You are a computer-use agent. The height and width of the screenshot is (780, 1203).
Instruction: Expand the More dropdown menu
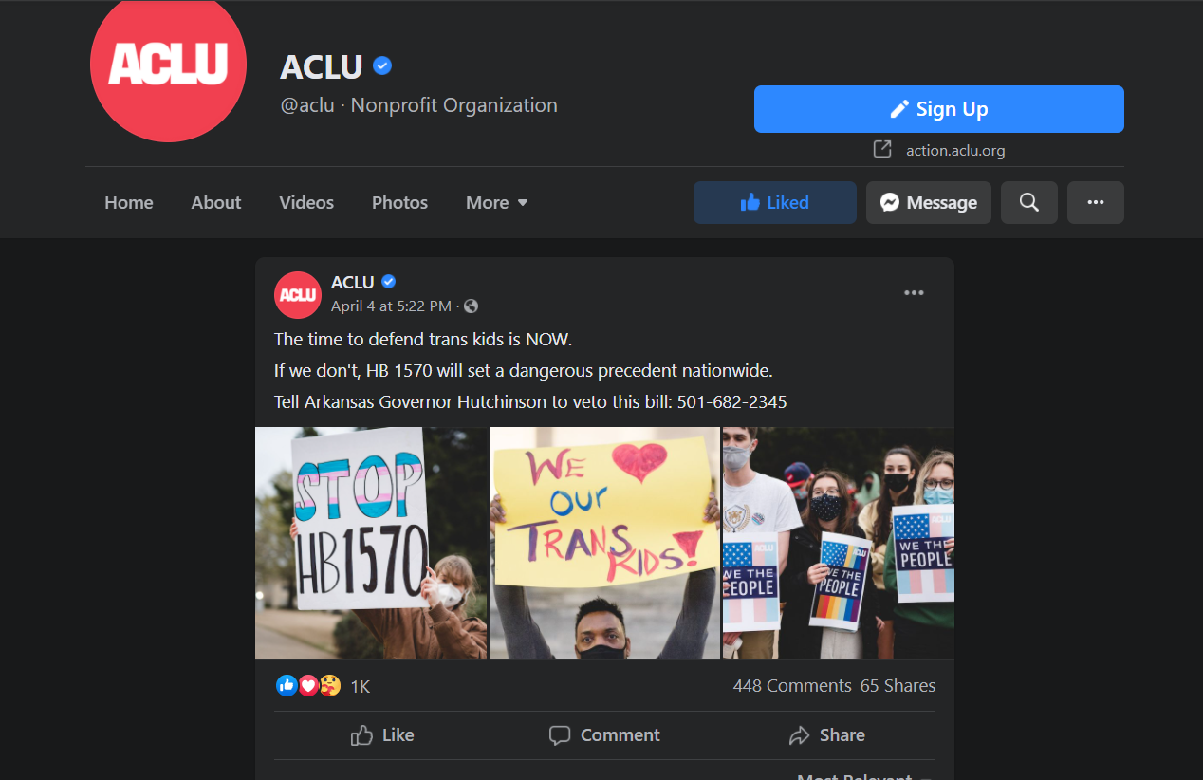point(497,202)
